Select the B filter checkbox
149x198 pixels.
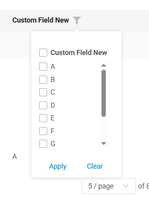pyautogui.click(x=43, y=80)
